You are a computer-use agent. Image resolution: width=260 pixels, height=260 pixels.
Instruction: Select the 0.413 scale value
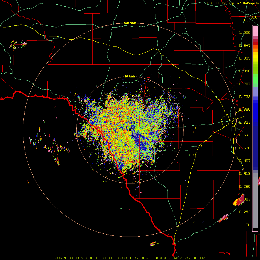[245, 174]
